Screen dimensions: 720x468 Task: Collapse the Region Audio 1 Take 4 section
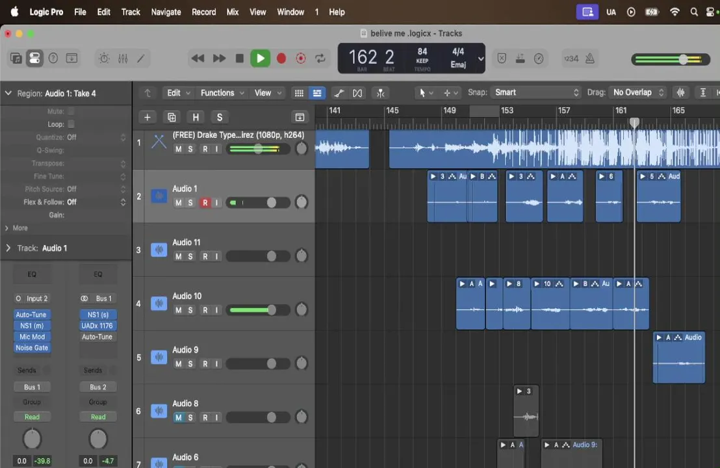coord(8,93)
